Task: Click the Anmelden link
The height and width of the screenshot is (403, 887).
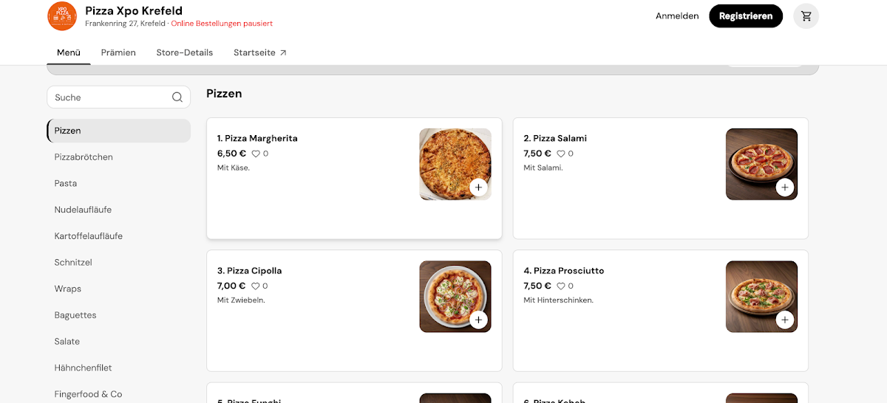Action: 677,16
